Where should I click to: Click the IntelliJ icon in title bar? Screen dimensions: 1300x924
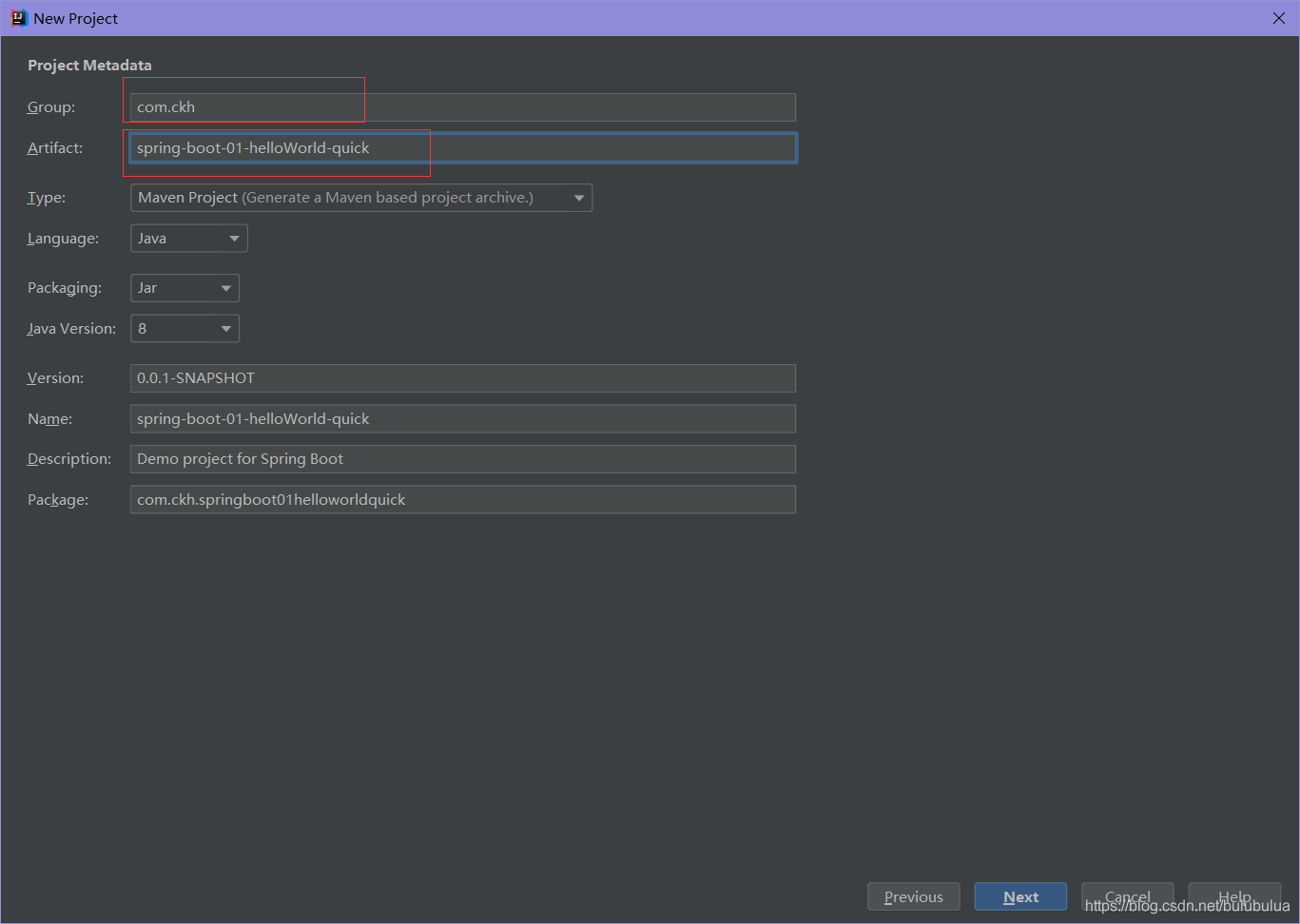click(x=18, y=18)
